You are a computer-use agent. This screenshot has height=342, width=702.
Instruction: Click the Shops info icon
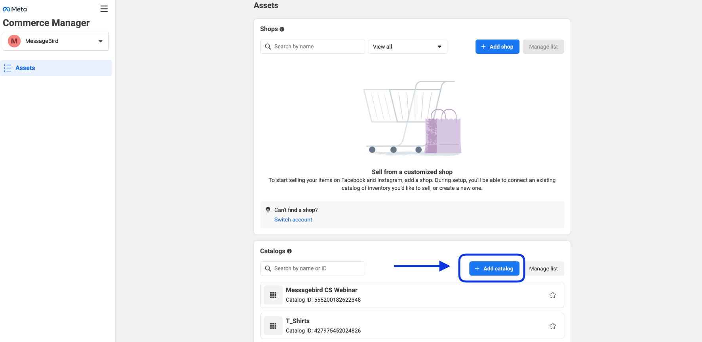(x=282, y=29)
